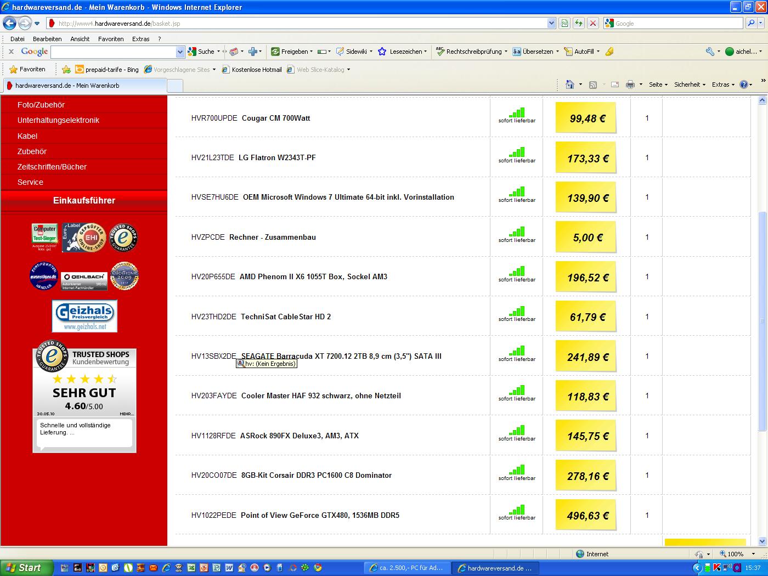The height and width of the screenshot is (576, 768).
Task: Show hidden tray icons arrow
Action: (x=697, y=568)
